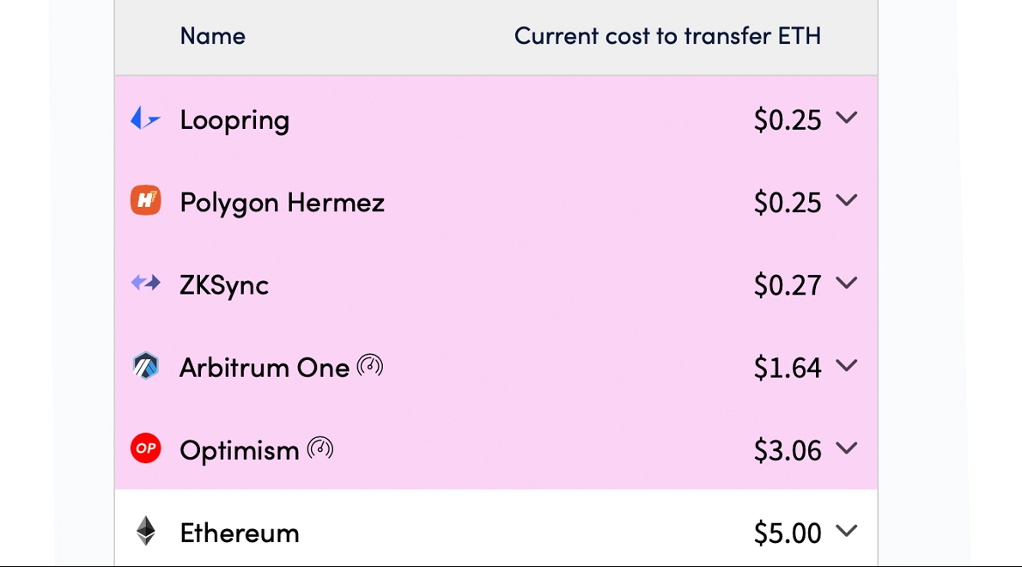The height and width of the screenshot is (567, 1022).
Task: Expand the Polygon Hermez row chevron
Action: tap(847, 201)
